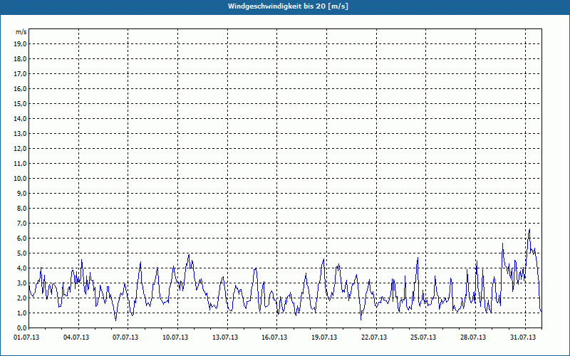The image size is (570, 356).
Task: Click the 'm/s' unit label
Action: coord(21,32)
